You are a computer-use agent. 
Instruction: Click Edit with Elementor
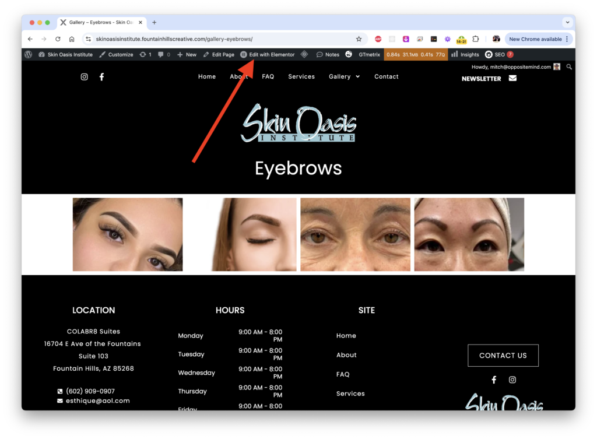pos(268,54)
